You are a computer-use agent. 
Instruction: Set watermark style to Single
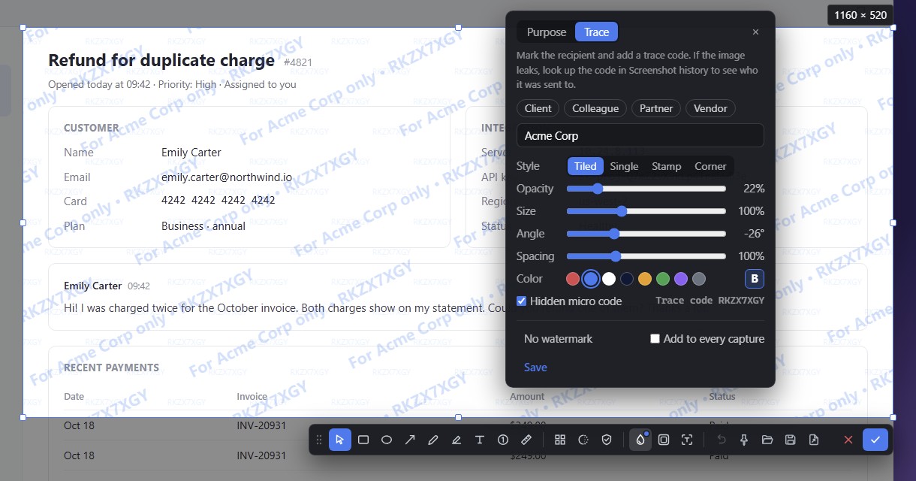pos(624,166)
